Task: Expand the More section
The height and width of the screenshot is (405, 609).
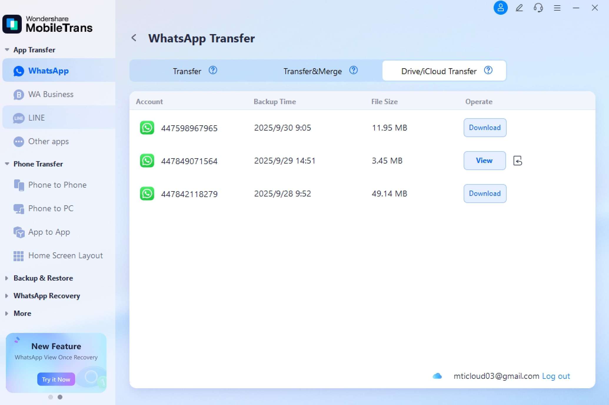Action: [22, 313]
